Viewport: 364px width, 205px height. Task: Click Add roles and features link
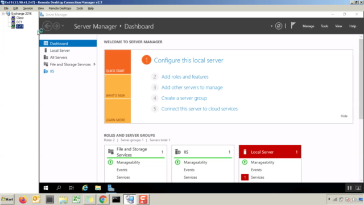(x=185, y=77)
